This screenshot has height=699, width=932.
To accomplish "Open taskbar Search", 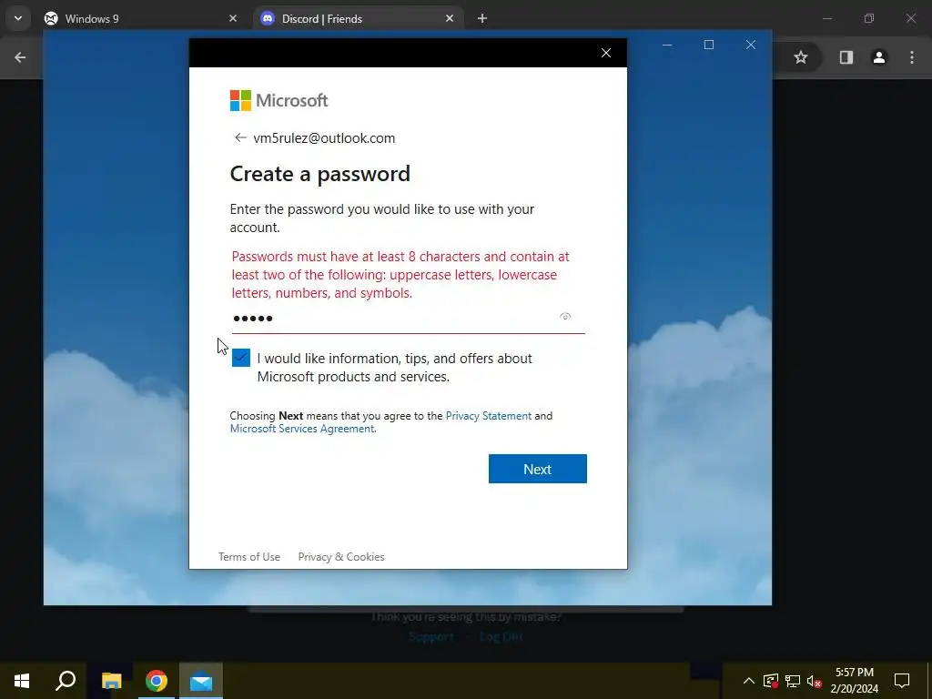I will [66, 681].
